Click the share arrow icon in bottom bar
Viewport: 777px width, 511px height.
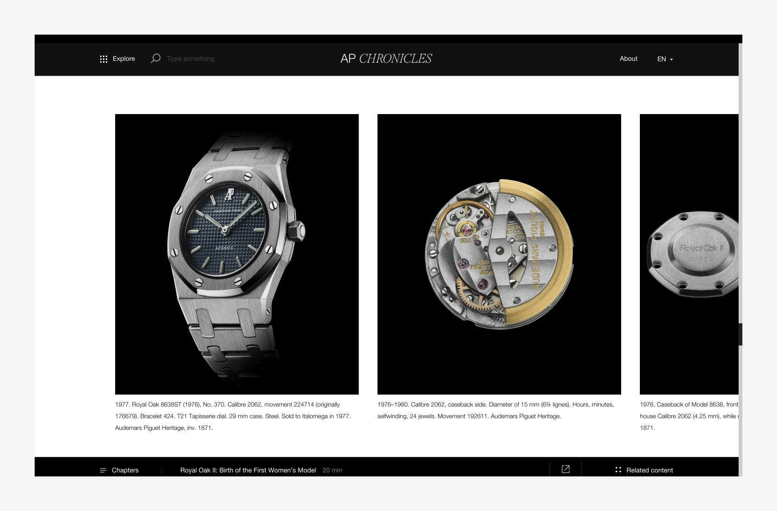click(565, 469)
